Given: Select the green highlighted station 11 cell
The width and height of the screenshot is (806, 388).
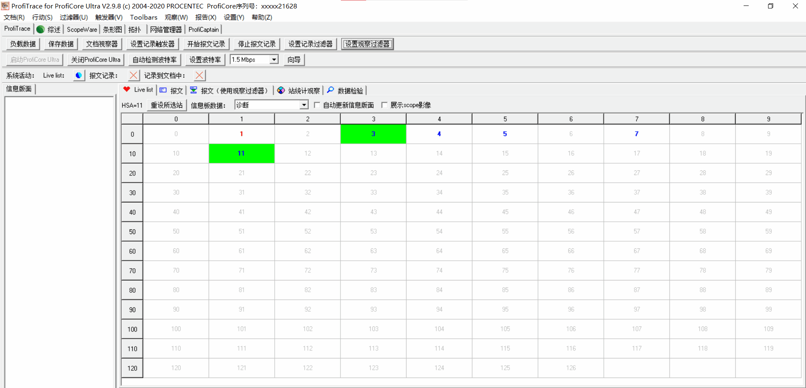Looking at the screenshot, I should (241, 153).
